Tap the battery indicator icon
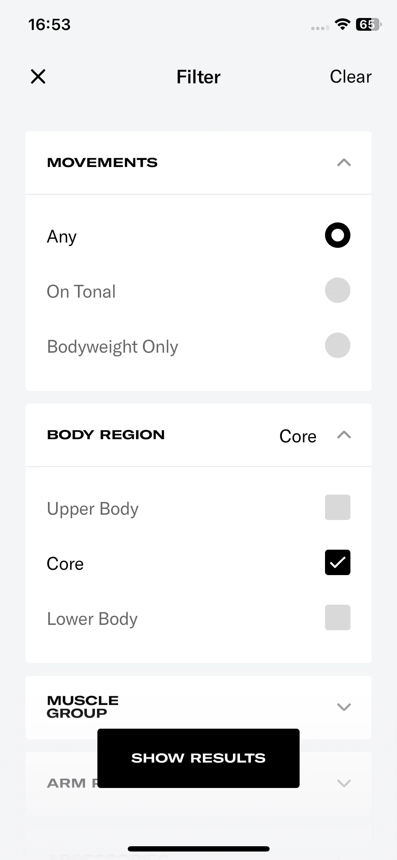The image size is (397, 860). (x=369, y=24)
